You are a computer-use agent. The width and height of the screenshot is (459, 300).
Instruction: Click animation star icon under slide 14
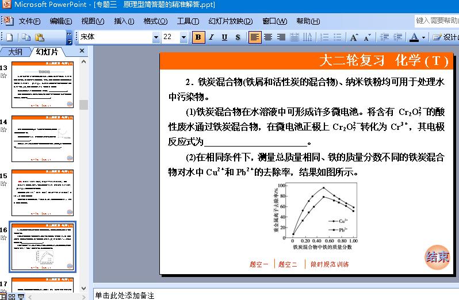coord(3,130)
